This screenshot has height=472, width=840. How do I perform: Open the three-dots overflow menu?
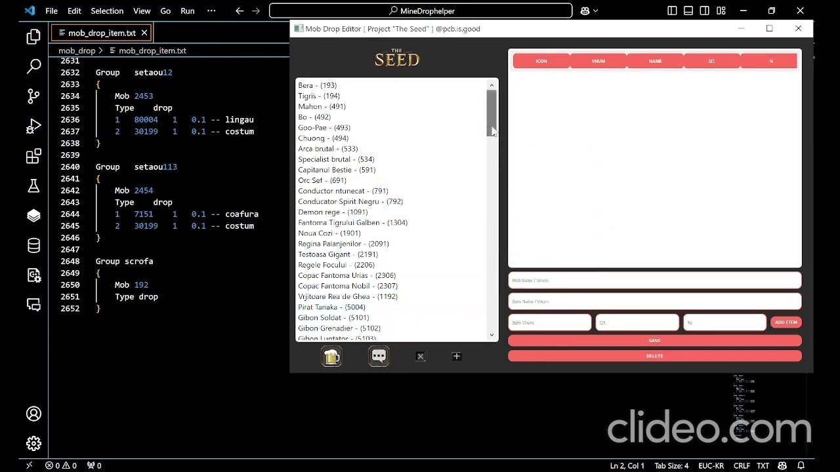tap(211, 10)
